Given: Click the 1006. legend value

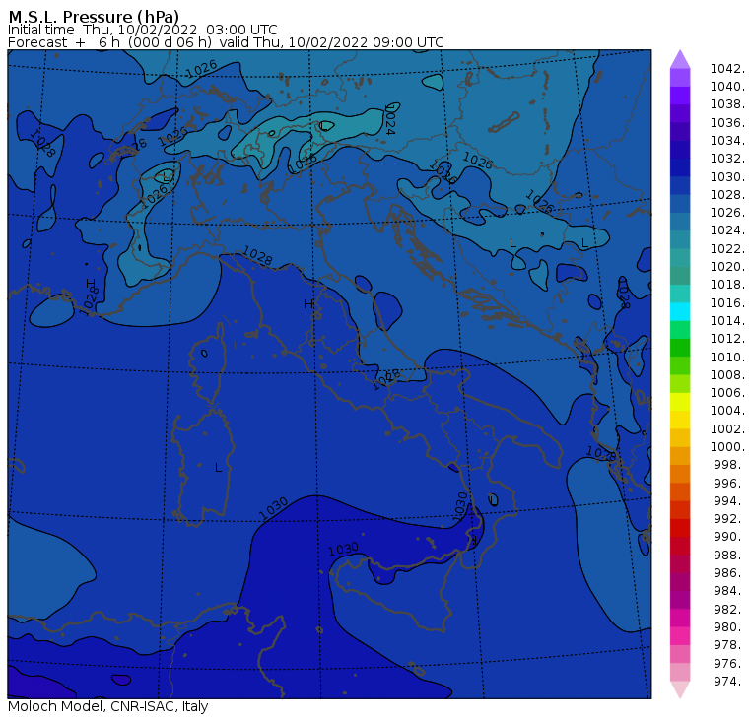Looking at the screenshot, I should pos(727,392).
